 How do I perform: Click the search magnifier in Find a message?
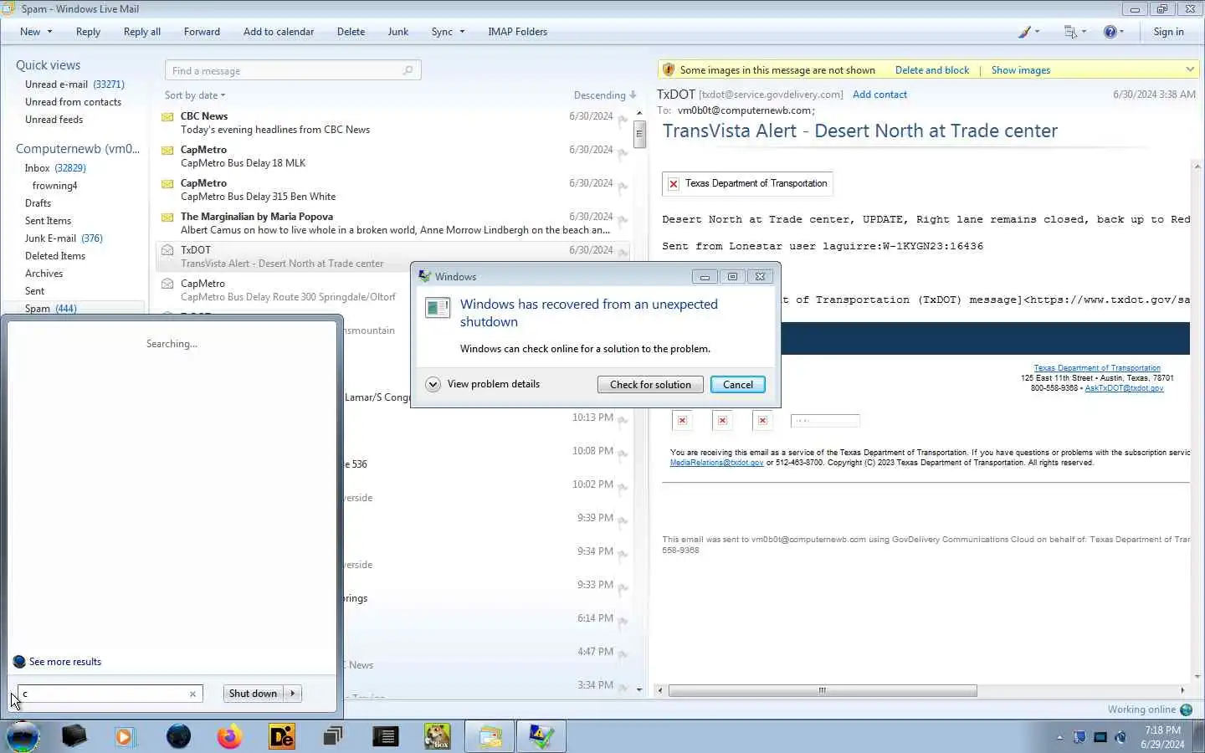408,70
